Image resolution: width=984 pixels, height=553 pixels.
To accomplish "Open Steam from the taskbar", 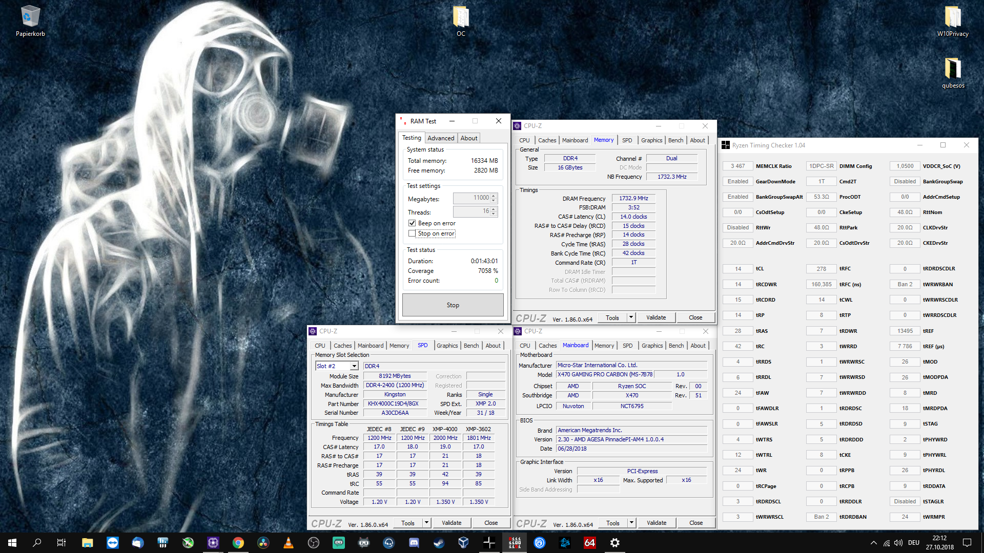I will point(439,543).
